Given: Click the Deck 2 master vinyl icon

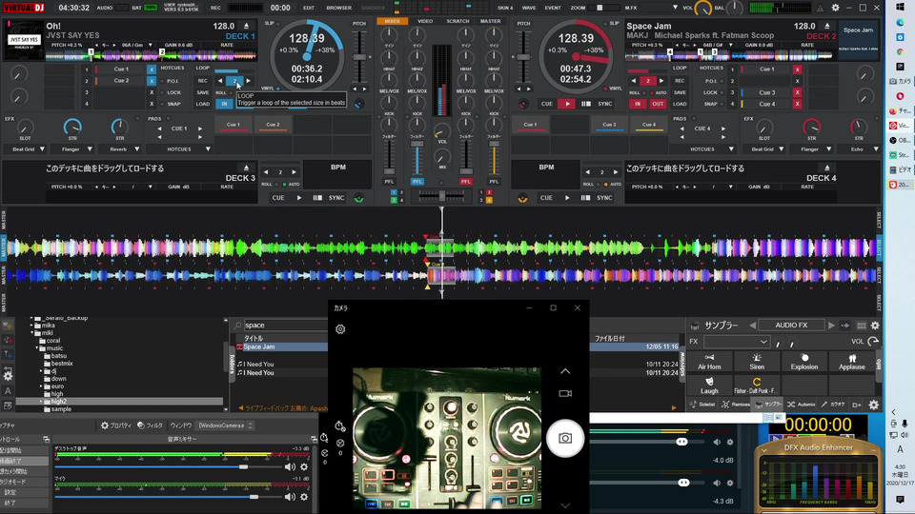Looking at the screenshot, I should tap(523, 104).
